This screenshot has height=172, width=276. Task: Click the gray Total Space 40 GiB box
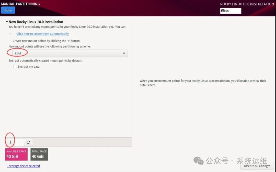[x=39, y=154]
